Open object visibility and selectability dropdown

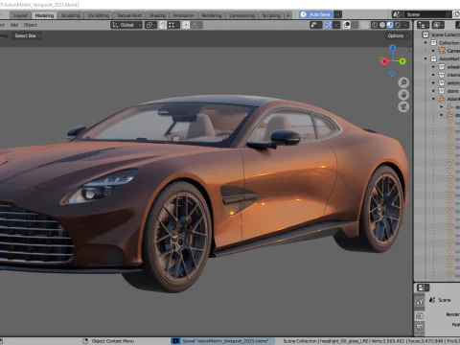pyautogui.click(x=316, y=25)
